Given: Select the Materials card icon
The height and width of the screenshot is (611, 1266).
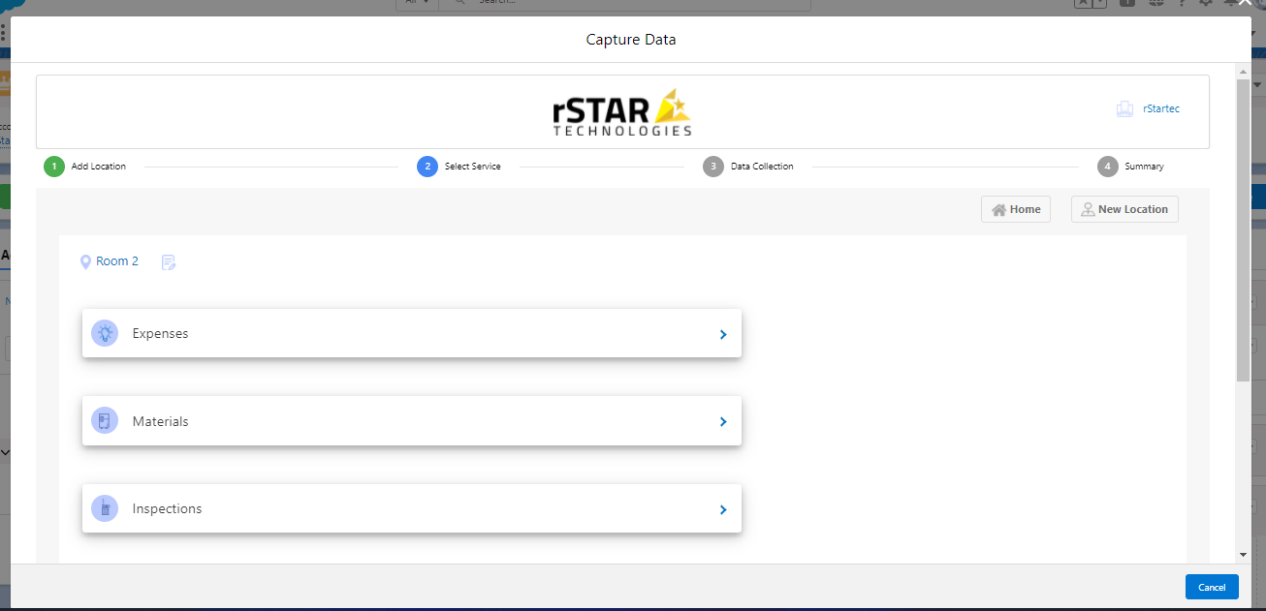Looking at the screenshot, I should [104, 420].
